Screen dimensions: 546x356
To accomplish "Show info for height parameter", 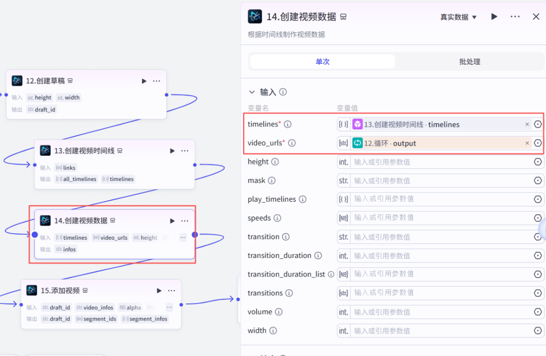I will pyautogui.click(x=275, y=162).
